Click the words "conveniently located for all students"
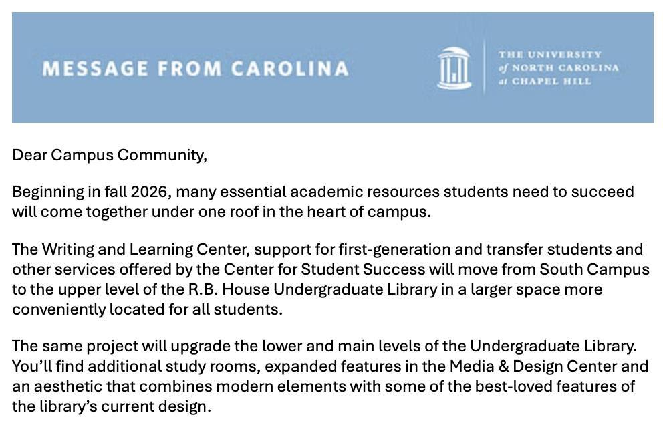The height and width of the screenshot is (433, 663). click(147, 310)
